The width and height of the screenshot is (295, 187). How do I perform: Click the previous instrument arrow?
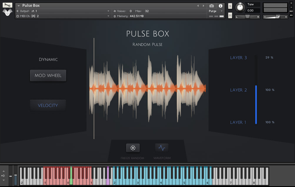pos(198,5)
